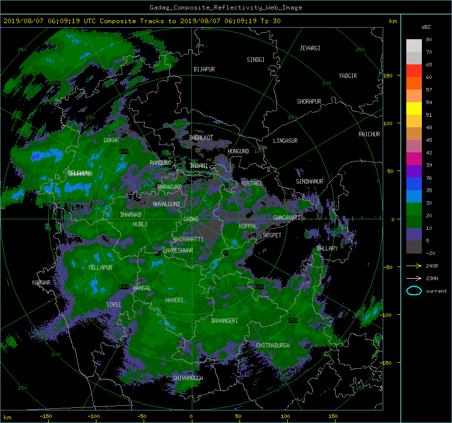Click the GANGAVATI city label
The width and height of the screenshot is (452, 423).
(x=287, y=218)
